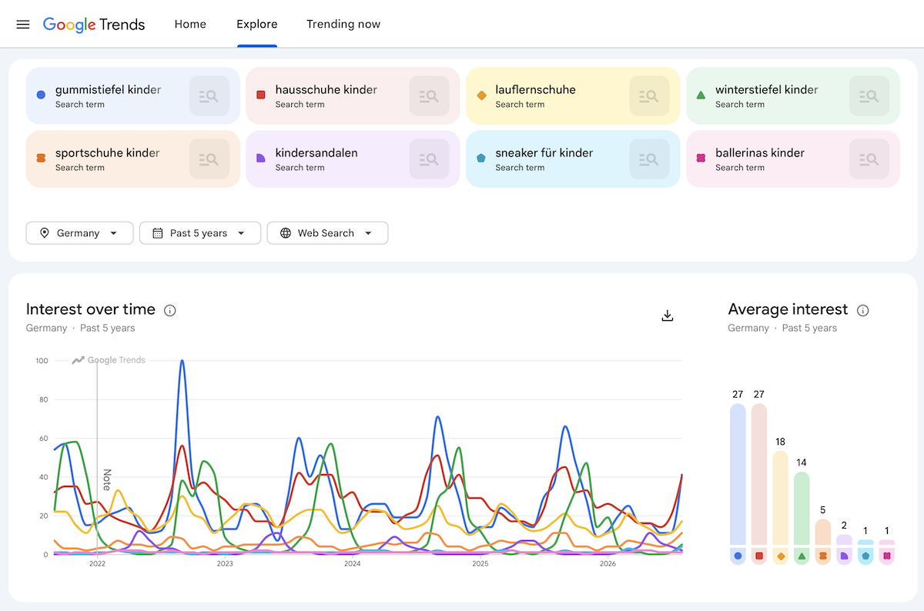Open the Germany location dropdown
The height and width of the screenshot is (611, 924).
79,233
